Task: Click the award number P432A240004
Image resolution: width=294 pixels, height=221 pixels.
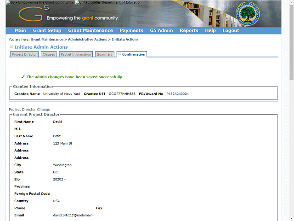Action: pyautogui.click(x=178, y=94)
